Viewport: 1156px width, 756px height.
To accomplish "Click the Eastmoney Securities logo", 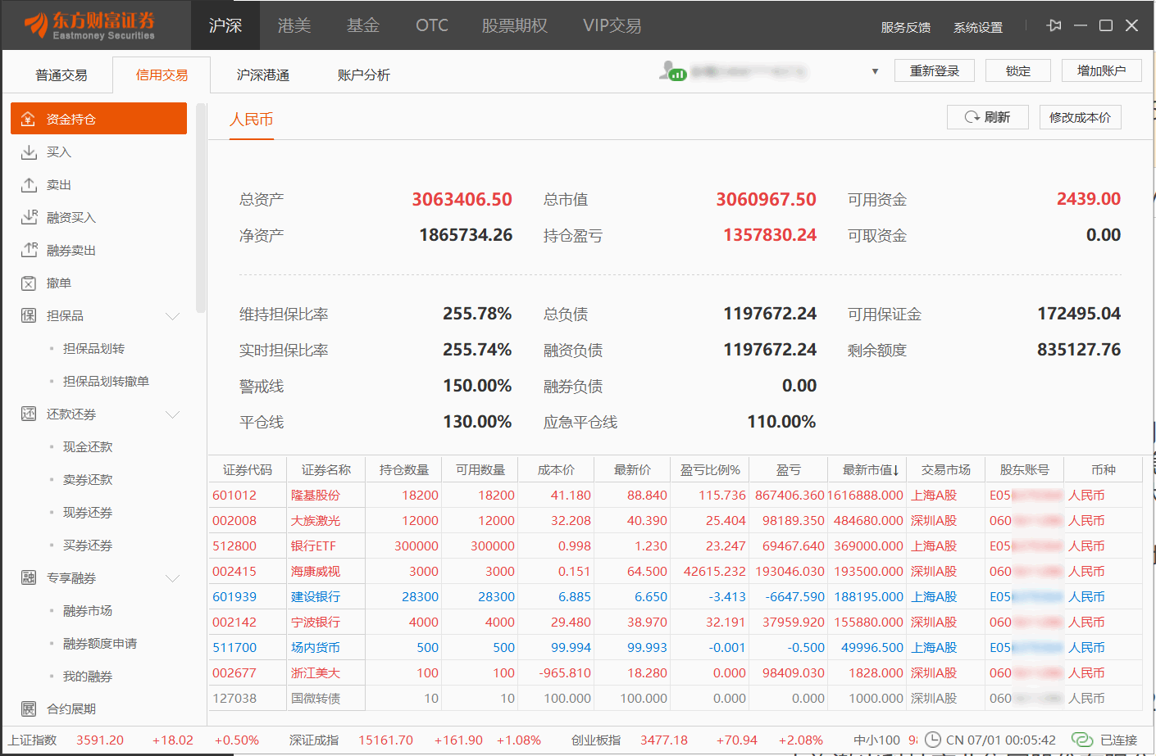I will coord(89,25).
